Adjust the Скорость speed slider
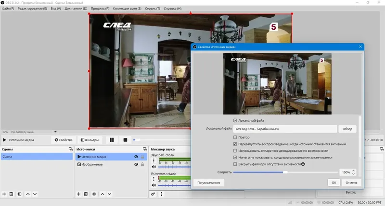The height and width of the screenshot is (206, 385). [285, 172]
